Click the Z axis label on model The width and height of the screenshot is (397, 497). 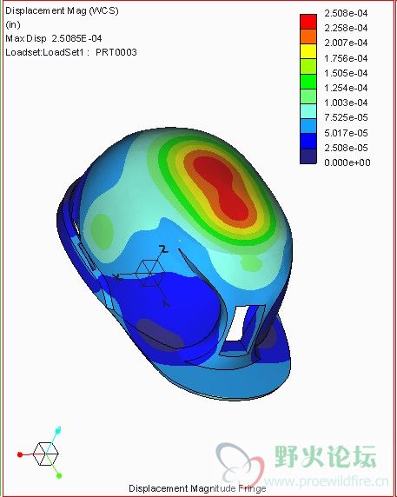tap(163, 249)
